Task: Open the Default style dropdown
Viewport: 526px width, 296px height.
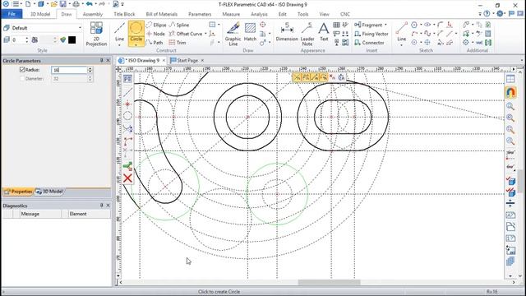Action: (x=80, y=28)
